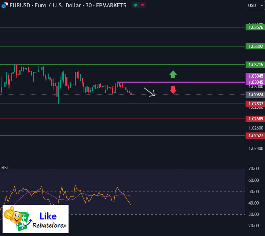265x236 pixels.
Task: Click the 40.00 RSI scale value
Action: [x=254, y=203]
